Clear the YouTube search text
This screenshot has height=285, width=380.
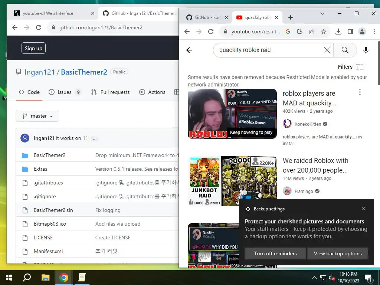coord(327,50)
